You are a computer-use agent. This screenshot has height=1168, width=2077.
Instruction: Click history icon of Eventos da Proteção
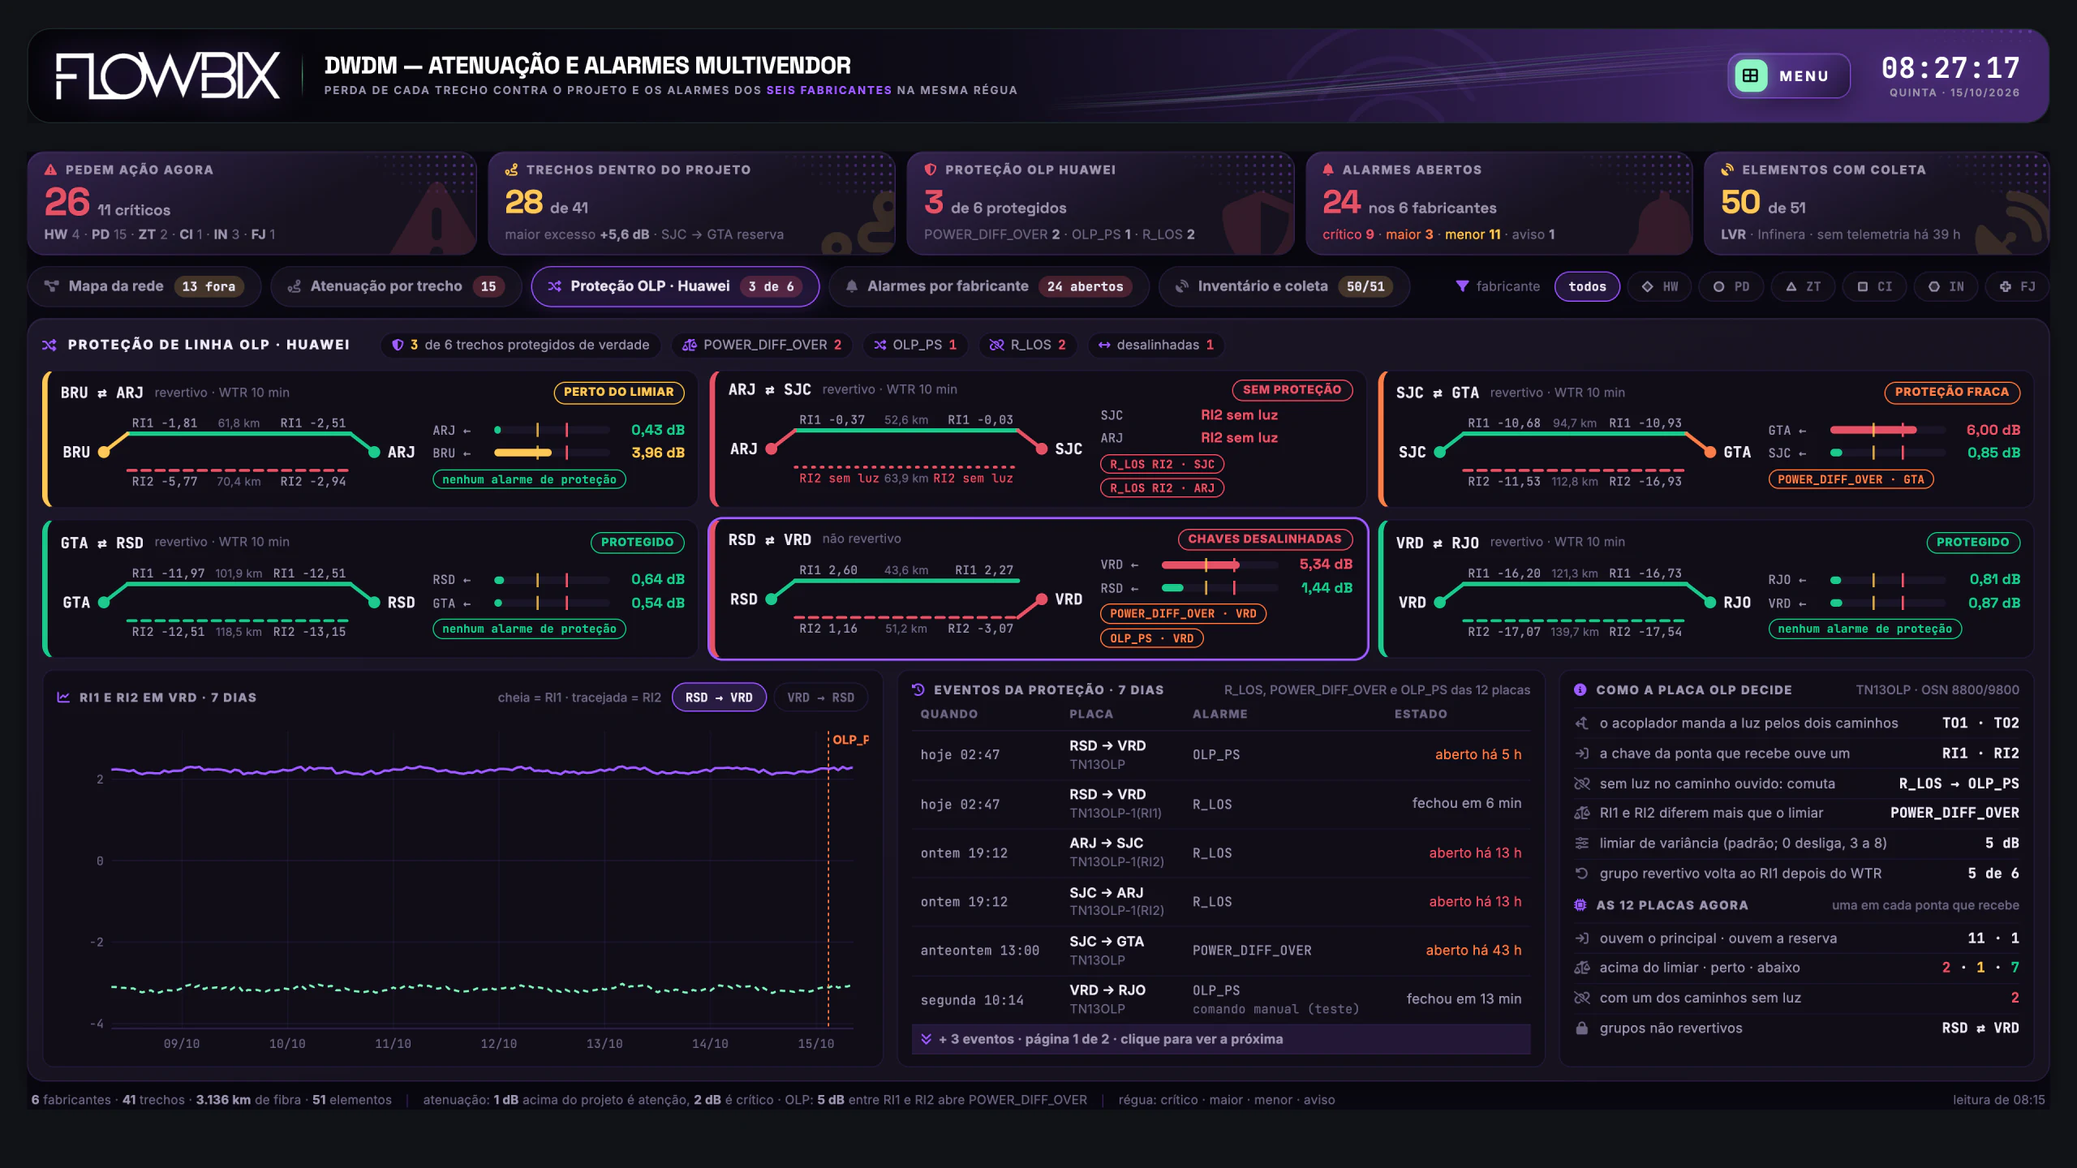click(x=918, y=689)
